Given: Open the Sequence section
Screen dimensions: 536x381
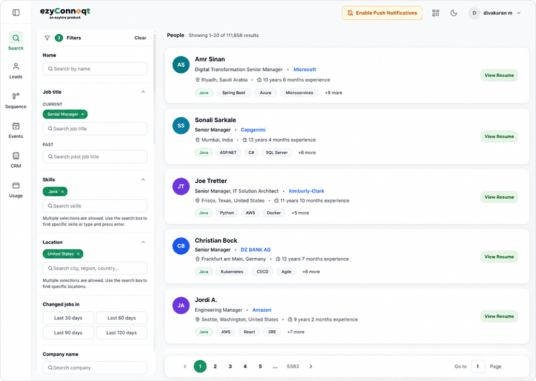Looking at the screenshot, I should [16, 100].
